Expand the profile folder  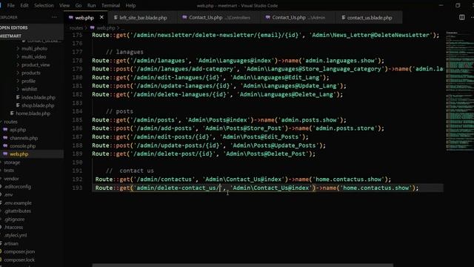tap(28, 81)
